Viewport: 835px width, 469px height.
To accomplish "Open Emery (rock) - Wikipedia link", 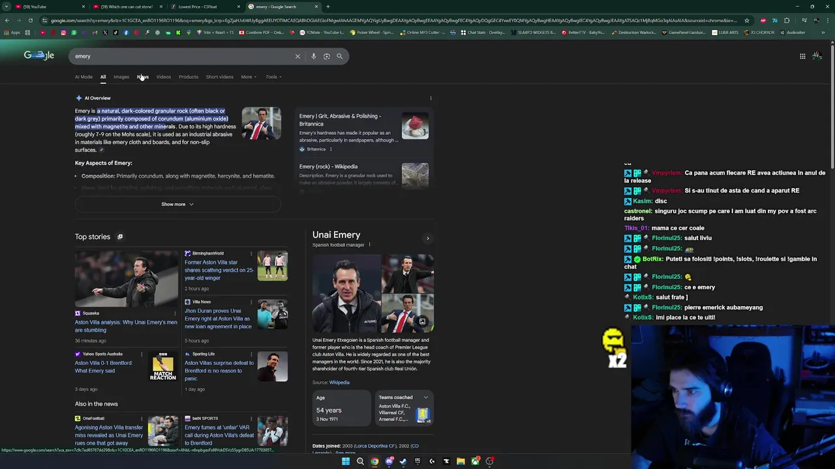I will point(328,167).
